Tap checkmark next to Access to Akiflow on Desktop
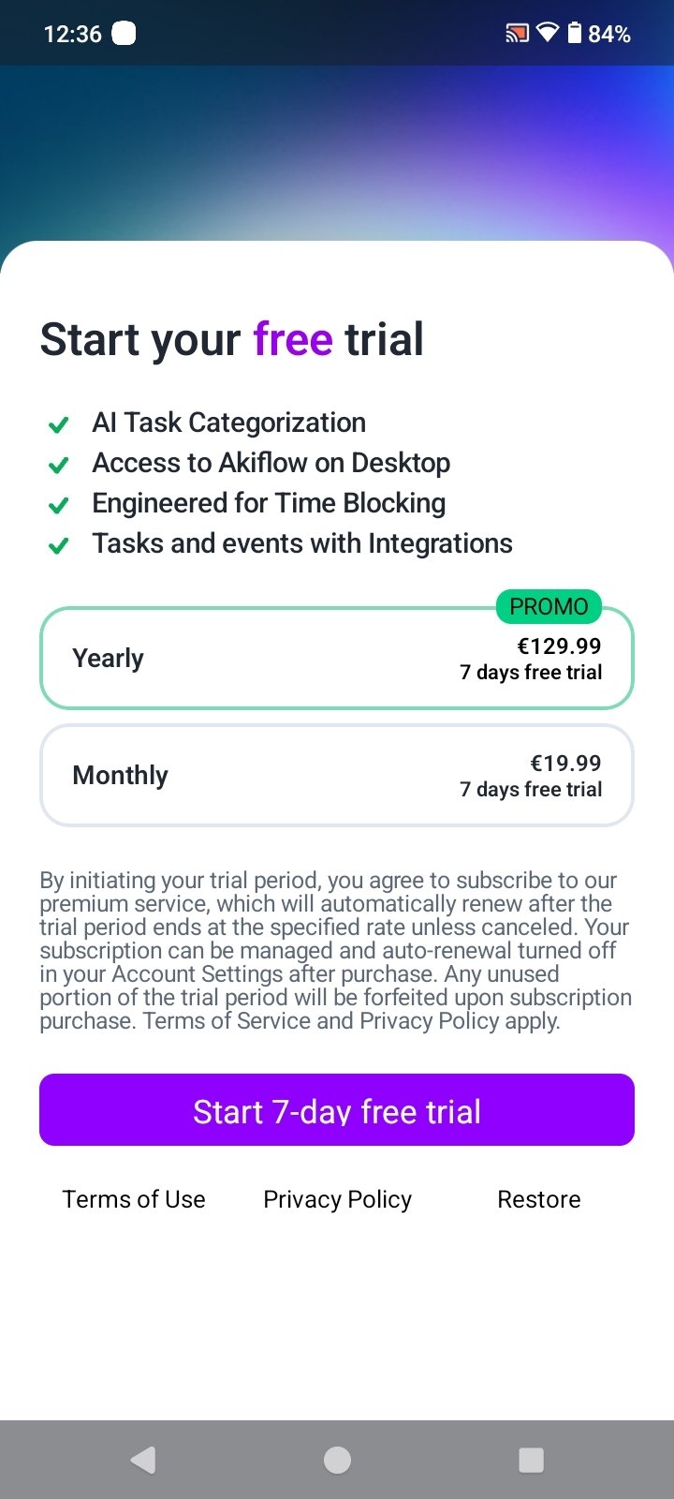This screenshot has width=674, height=1499. click(58, 465)
